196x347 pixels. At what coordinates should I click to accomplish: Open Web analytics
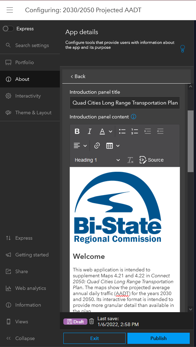click(x=30, y=288)
